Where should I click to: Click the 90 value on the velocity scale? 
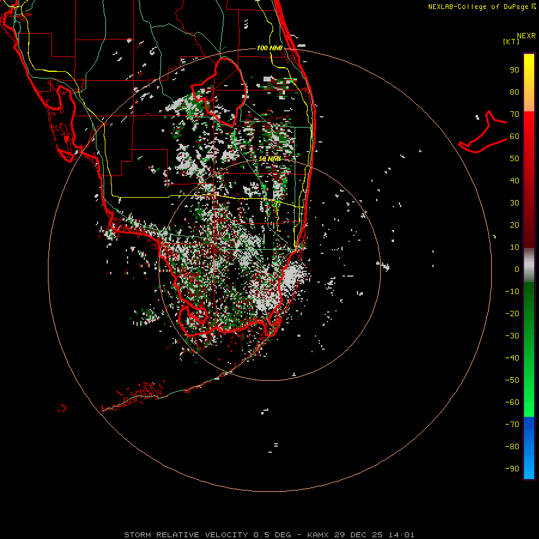click(514, 70)
